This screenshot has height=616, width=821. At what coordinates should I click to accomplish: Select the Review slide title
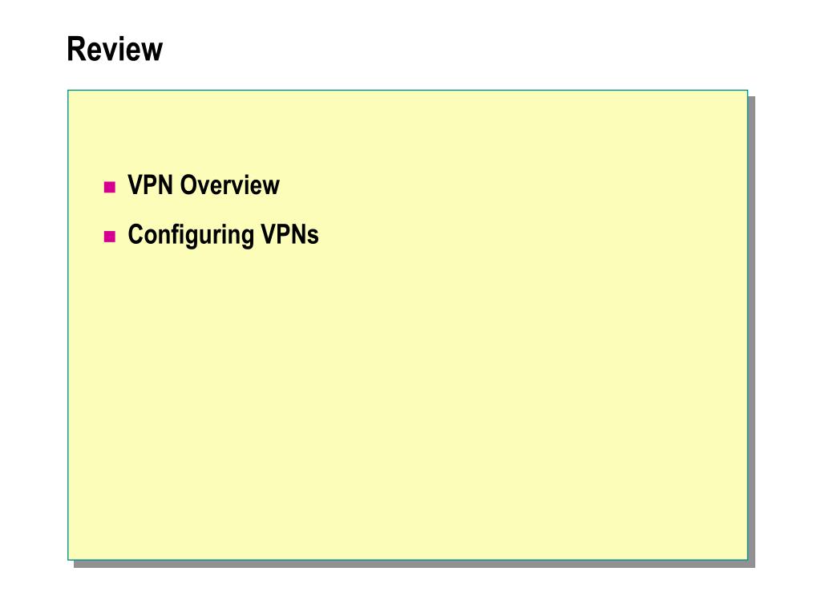115,49
